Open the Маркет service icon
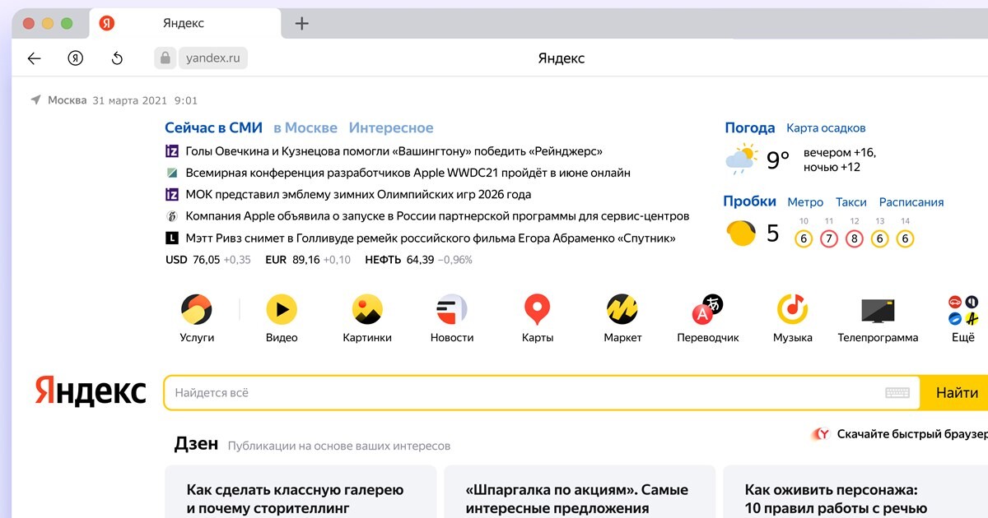 [622, 310]
